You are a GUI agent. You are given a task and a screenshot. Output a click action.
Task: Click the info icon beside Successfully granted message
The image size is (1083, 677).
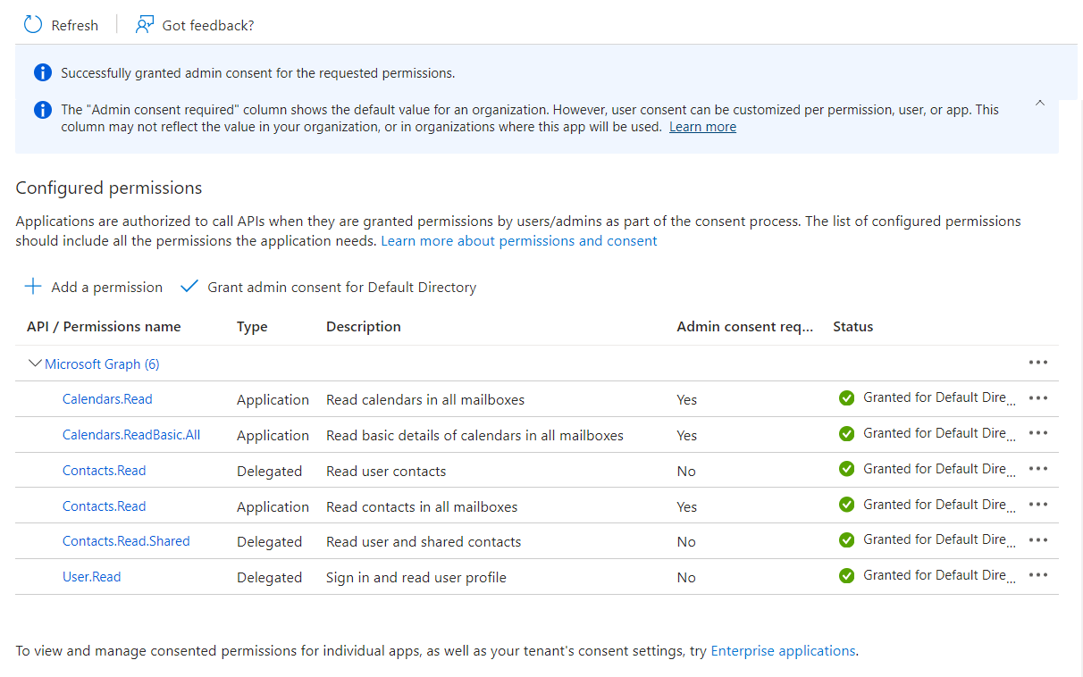click(x=42, y=73)
